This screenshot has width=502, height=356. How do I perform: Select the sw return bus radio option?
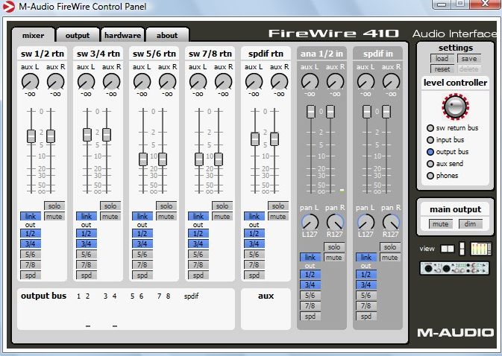(430, 128)
